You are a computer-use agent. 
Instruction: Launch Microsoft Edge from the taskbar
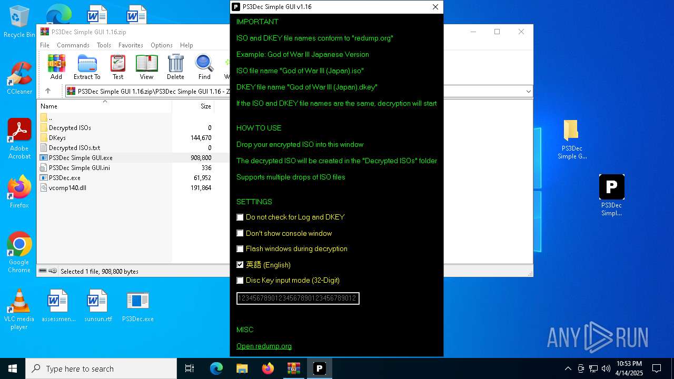tap(216, 368)
